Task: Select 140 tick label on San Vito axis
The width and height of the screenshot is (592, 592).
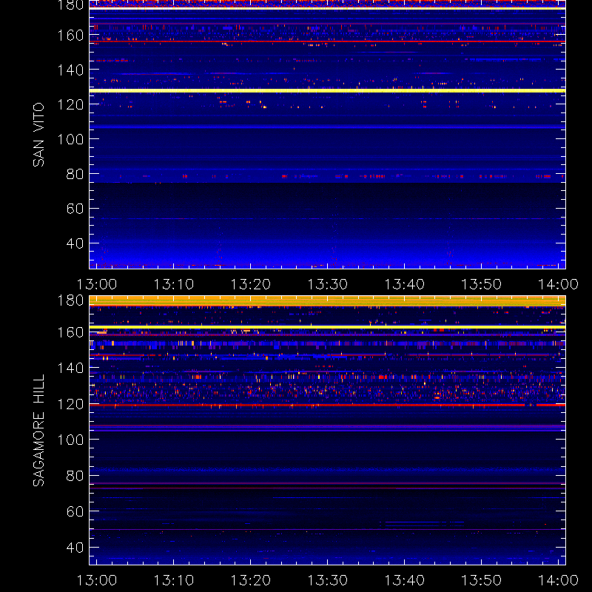Action: (x=70, y=70)
